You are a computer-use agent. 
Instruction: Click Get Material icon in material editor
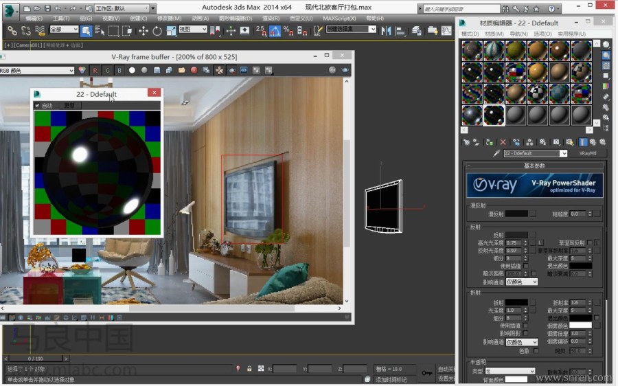[467, 142]
